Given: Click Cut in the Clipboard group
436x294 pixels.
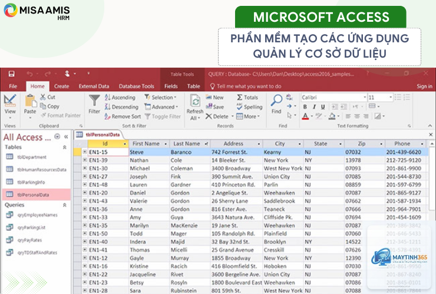Looking at the screenshot, I should pyautogui.click(x=48, y=97).
